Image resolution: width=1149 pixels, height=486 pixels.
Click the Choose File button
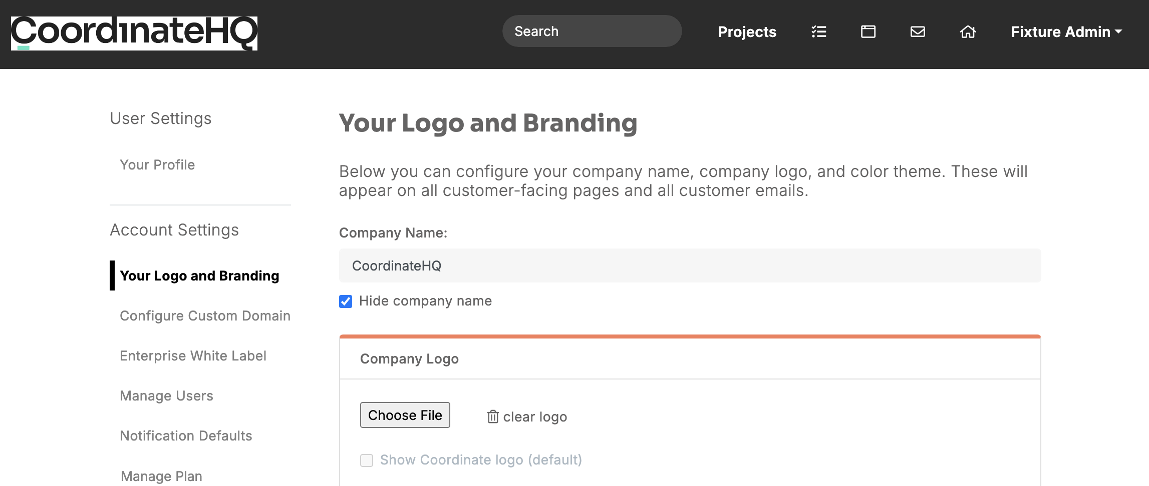pyautogui.click(x=405, y=415)
